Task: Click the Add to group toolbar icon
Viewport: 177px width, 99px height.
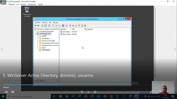Action: coord(85,26)
